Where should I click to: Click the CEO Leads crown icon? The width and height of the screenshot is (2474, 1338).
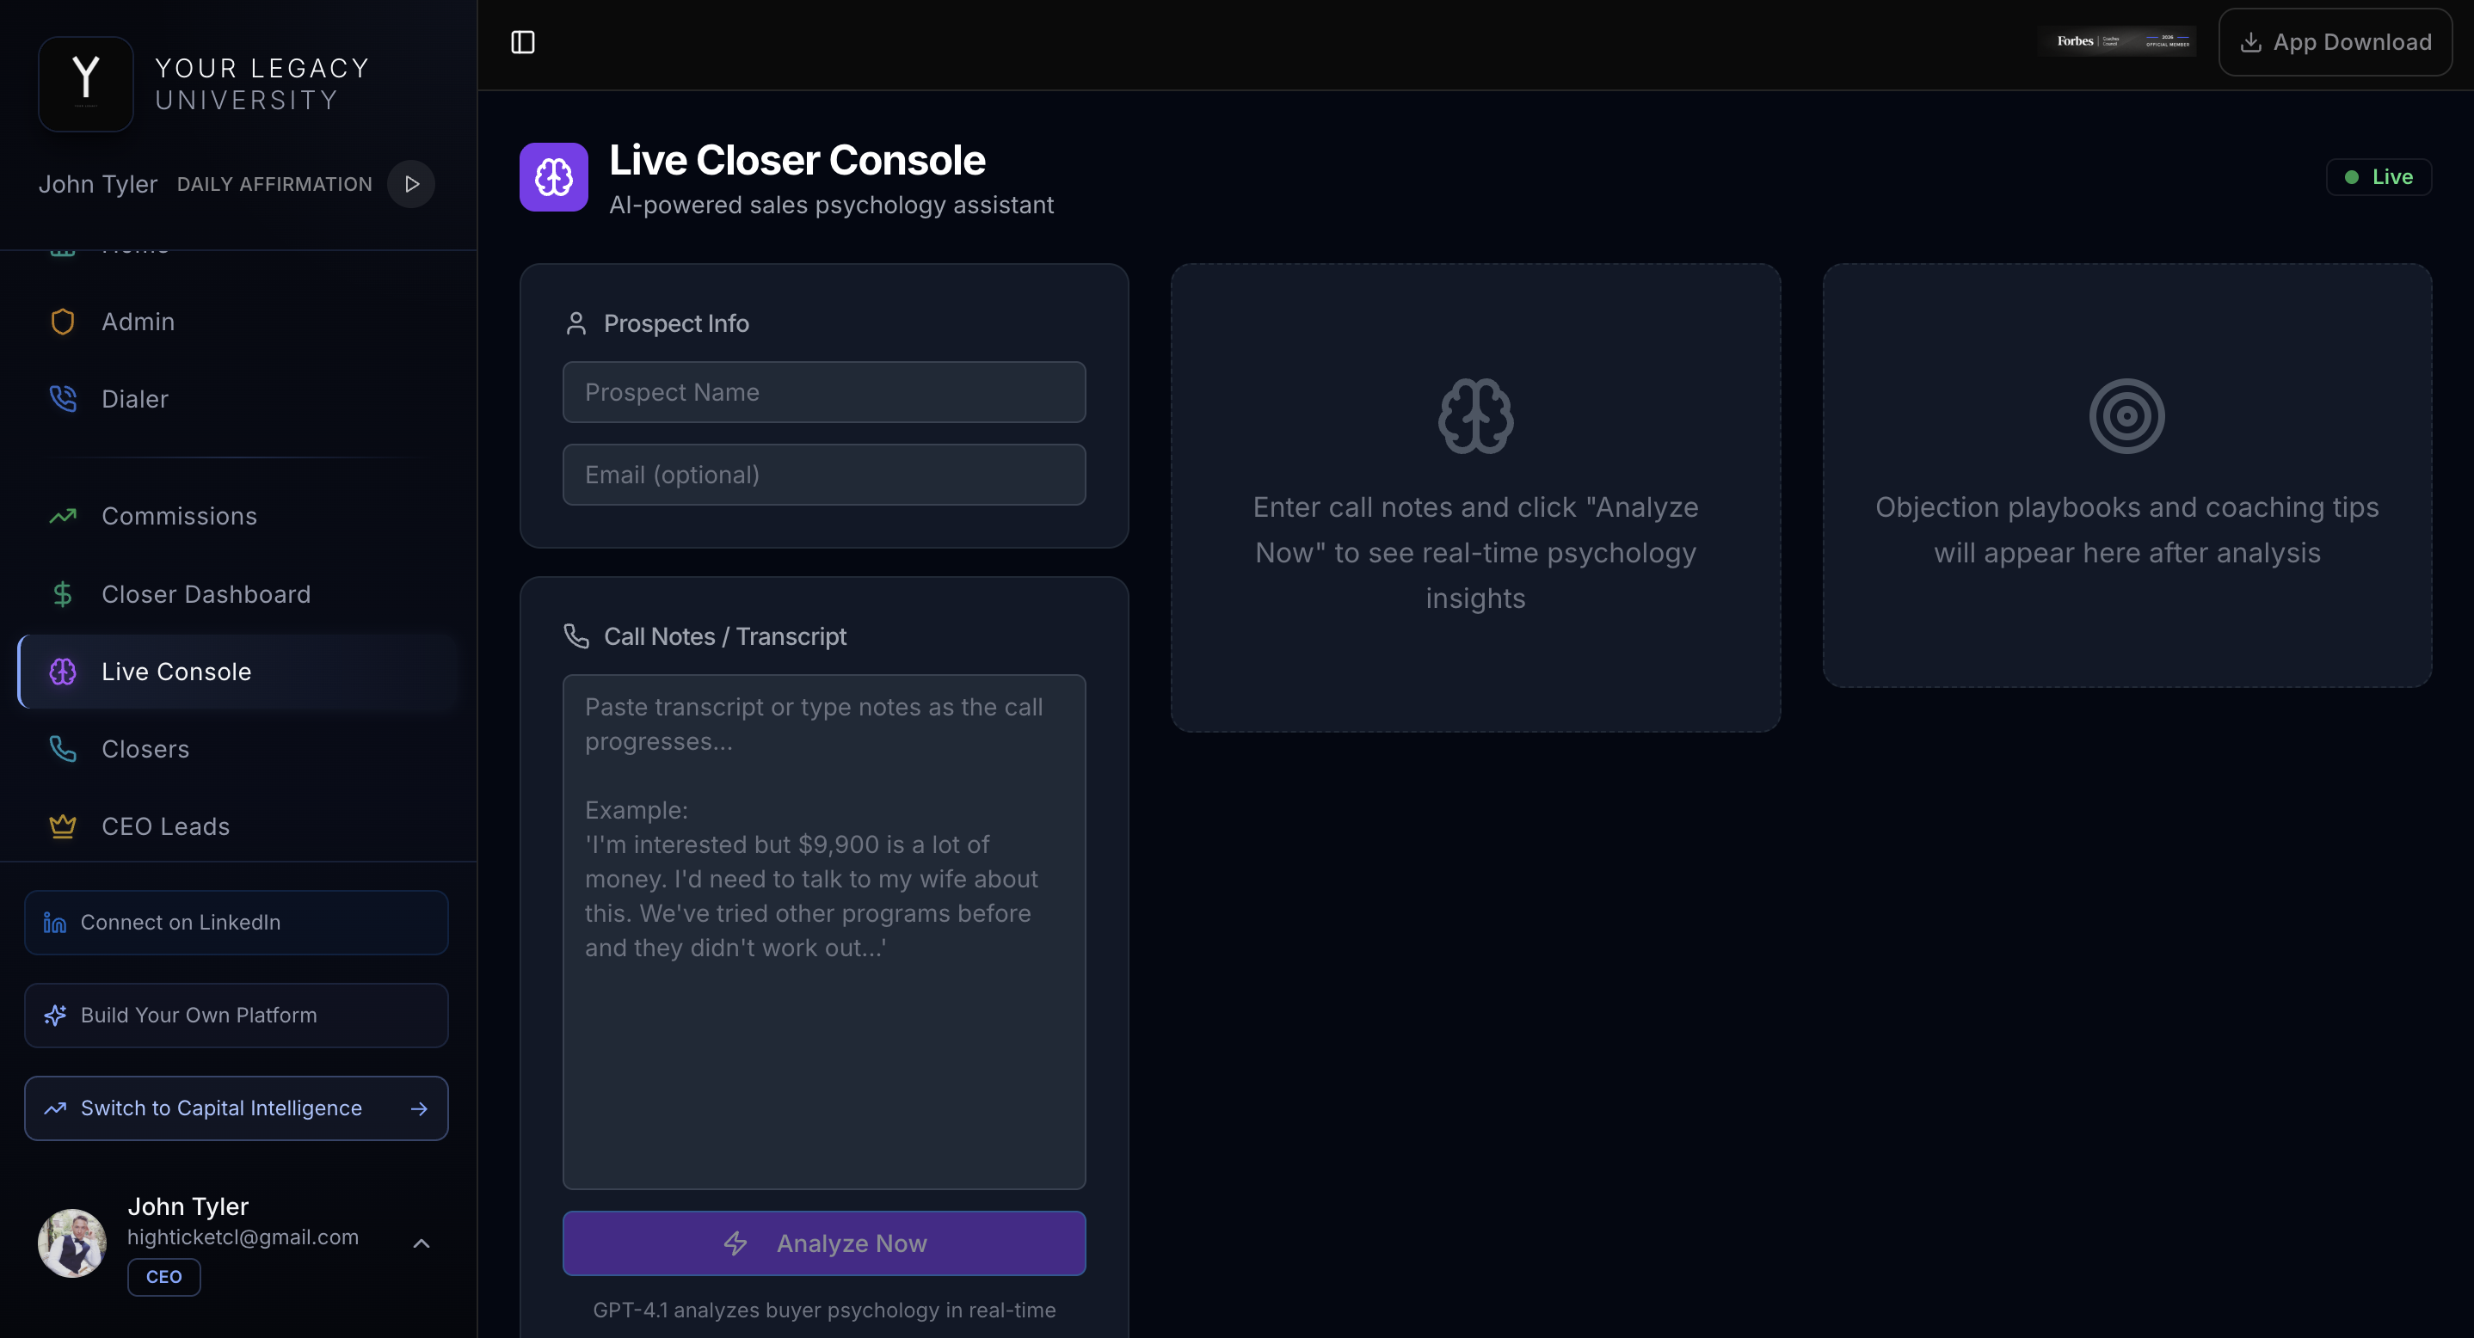click(x=63, y=826)
